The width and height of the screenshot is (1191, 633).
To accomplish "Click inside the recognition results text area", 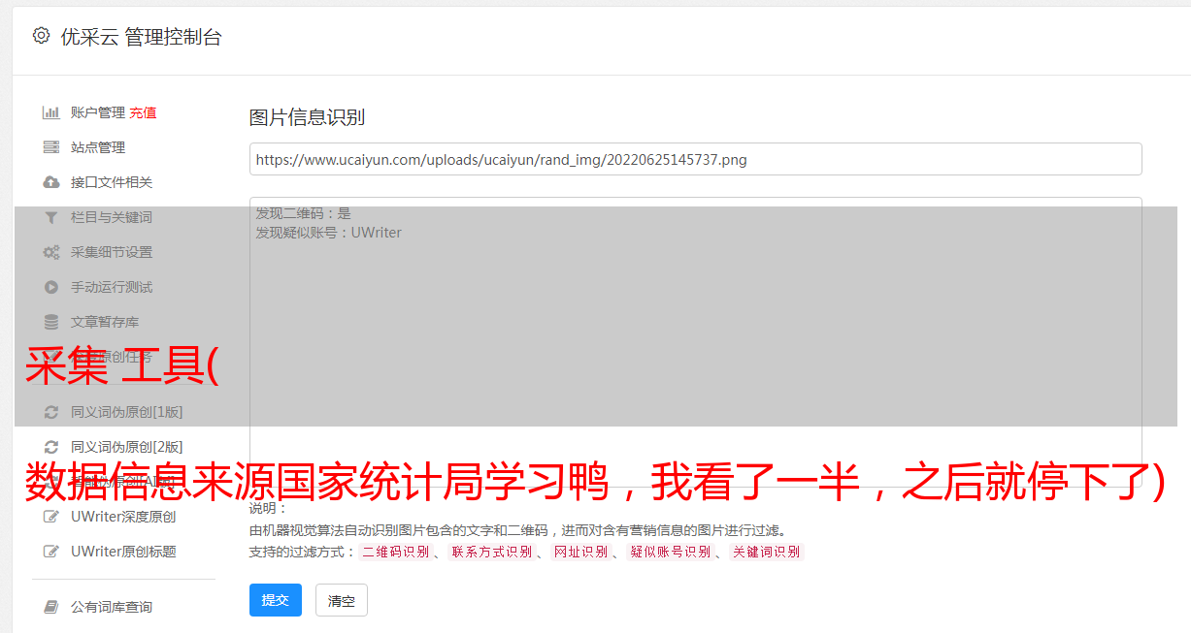I will click(695, 341).
